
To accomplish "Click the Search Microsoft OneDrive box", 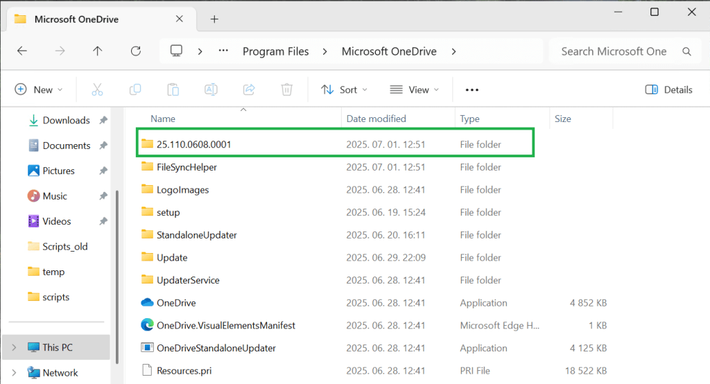I will tap(614, 51).
